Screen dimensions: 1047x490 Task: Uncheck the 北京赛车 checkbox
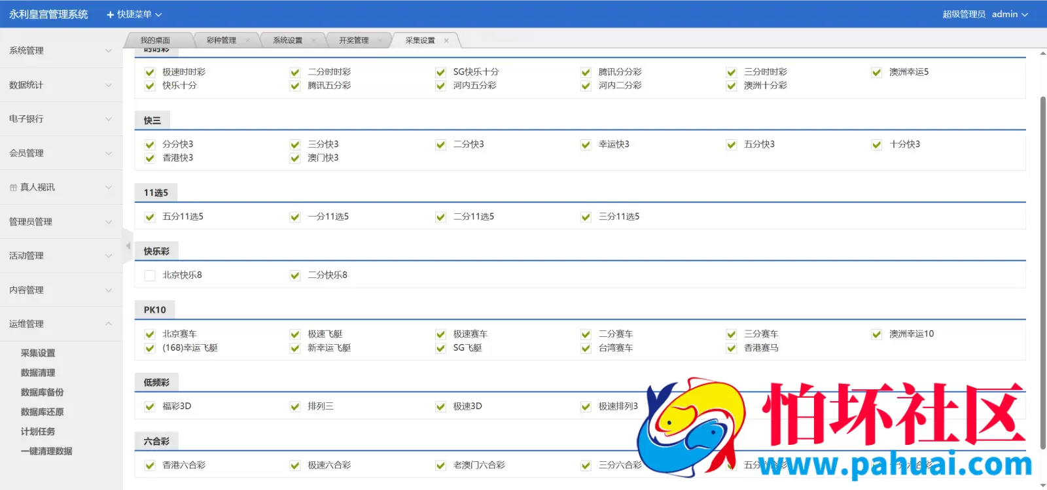click(x=150, y=334)
